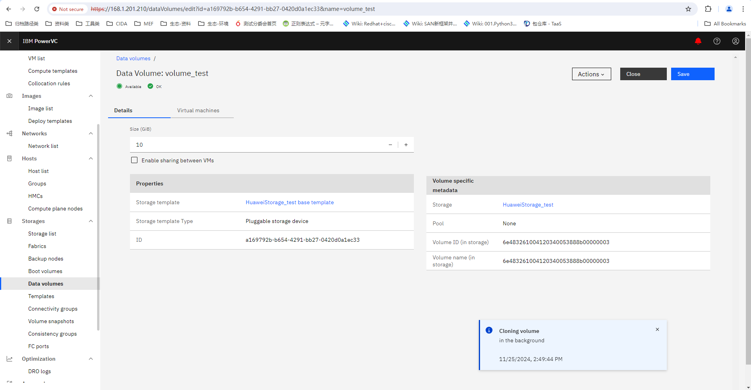Open the Chrome three-dot menu

[743, 9]
